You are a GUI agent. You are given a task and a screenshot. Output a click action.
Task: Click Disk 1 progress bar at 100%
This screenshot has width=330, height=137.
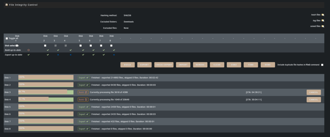tap(46, 78)
